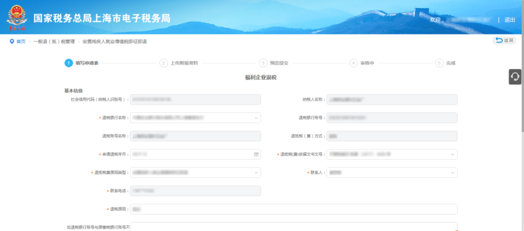
Task: Click the 预览提交 step label
Action: point(279,63)
